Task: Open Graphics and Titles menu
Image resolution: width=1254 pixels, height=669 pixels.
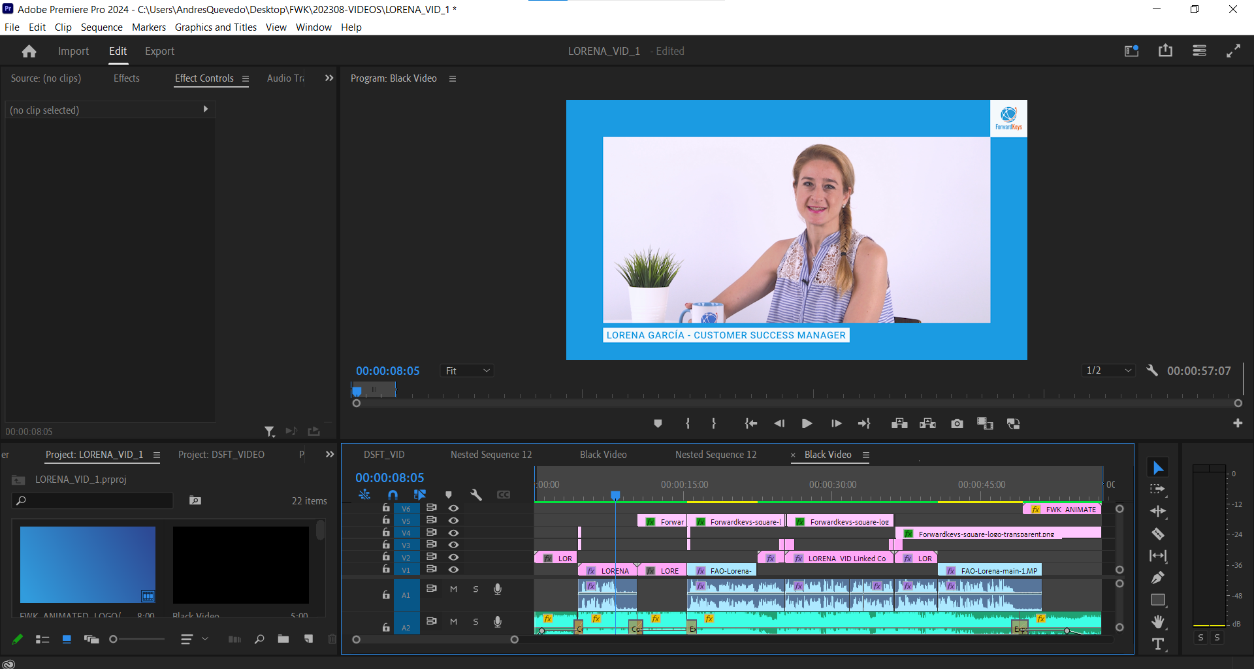Action: pos(216,27)
